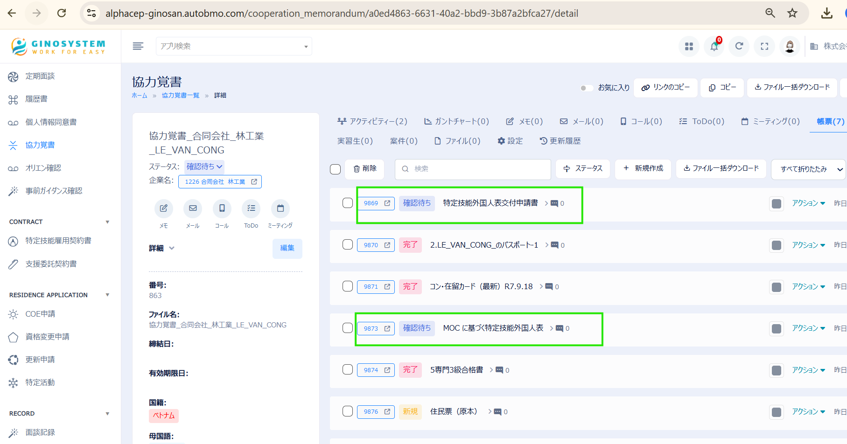The image size is (847, 444).
Task: Click the mail (メール) round icon
Action: click(x=193, y=208)
